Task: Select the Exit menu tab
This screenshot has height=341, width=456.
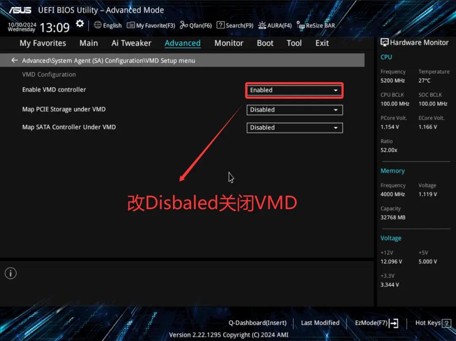Action: coord(322,43)
